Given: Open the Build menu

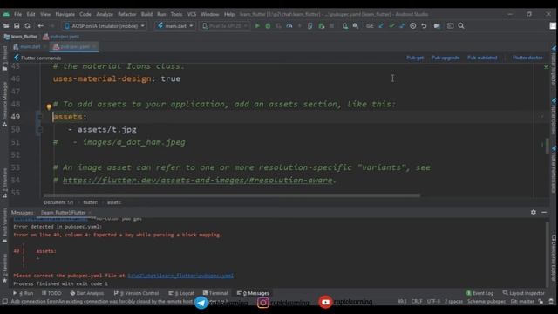Looking at the screenshot, I should [146, 14].
